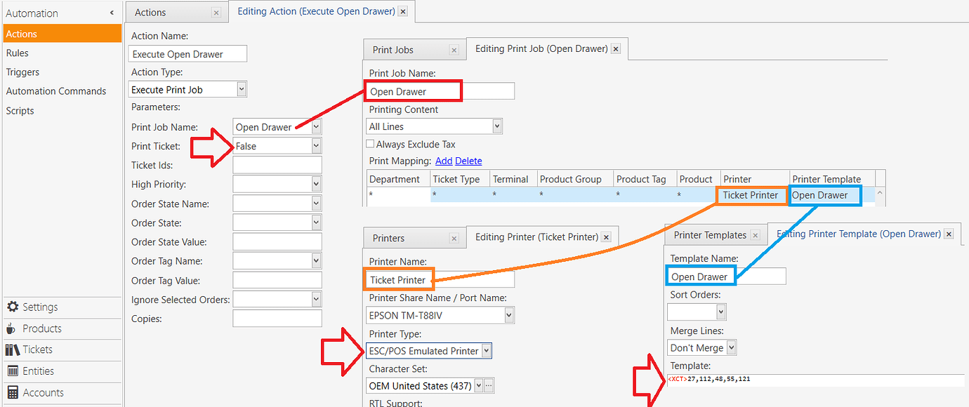Click the Accounts calculator icon
This screenshot has width=969, height=407.
(12, 393)
